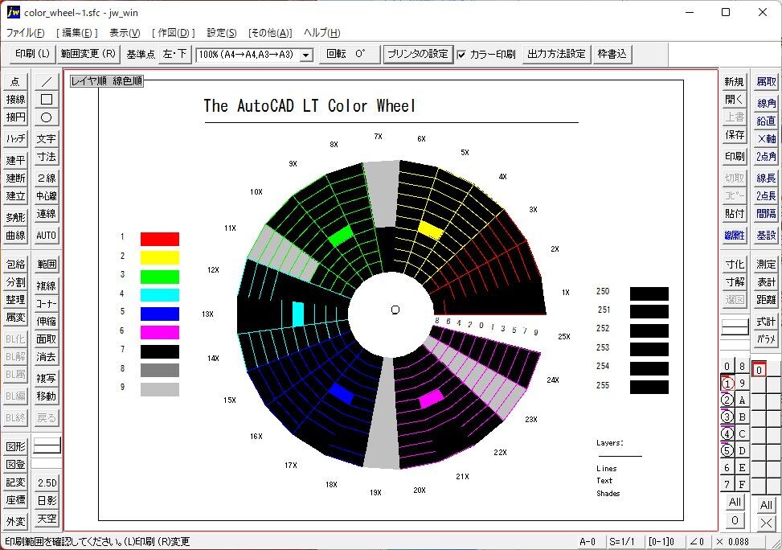This screenshot has height=550, width=782.
Task: Toggle layer 9 in the layer panel
Action: (742, 384)
